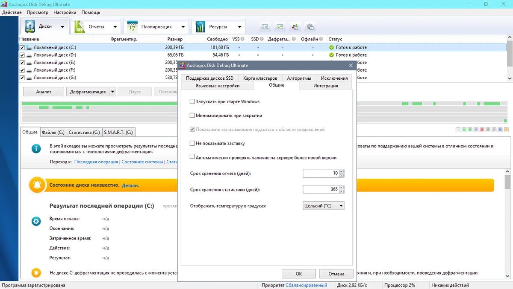
Task: Click the bell icon beside 'На диске C:' note
Action: [x=36, y=273]
